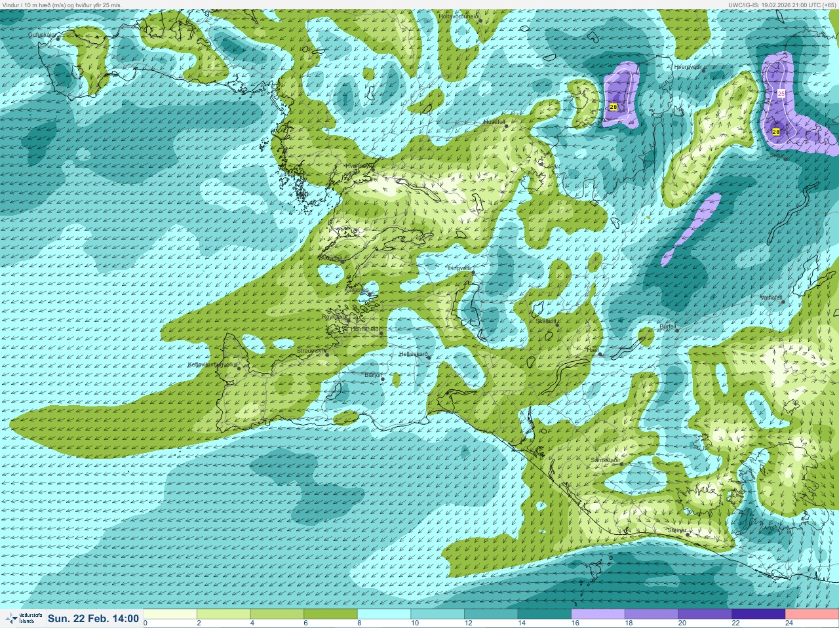Click the Hæll station label

(x=593, y=350)
